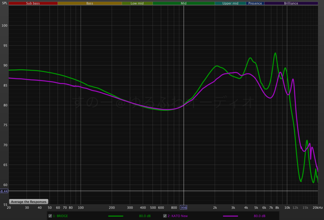The image size is (324, 220).
Task: Select the Upper mid band header
Action: (x=230, y=3)
